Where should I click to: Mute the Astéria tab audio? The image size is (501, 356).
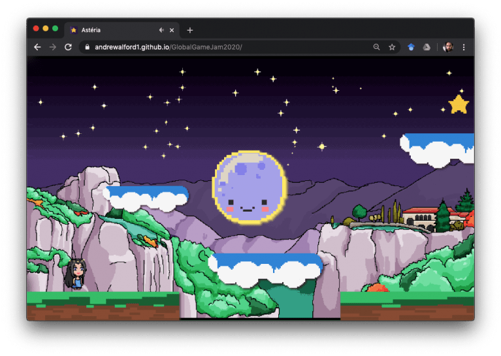[161, 30]
